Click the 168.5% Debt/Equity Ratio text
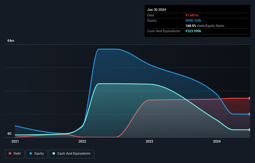This screenshot has height=163, width=255. (x=205, y=26)
